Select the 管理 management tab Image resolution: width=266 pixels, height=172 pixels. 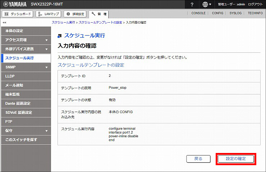tap(98, 14)
